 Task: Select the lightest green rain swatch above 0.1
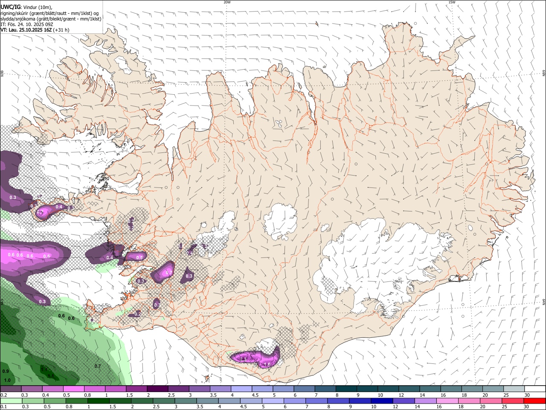[11, 401]
